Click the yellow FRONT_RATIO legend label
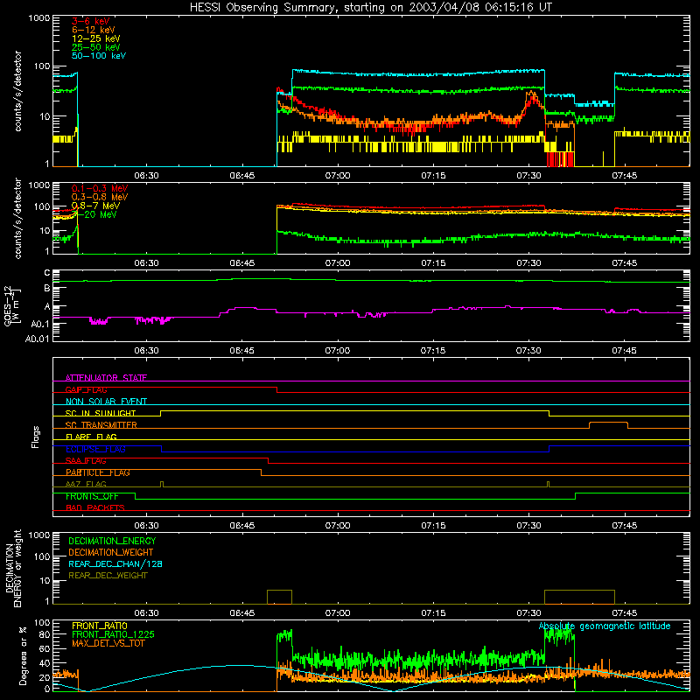This screenshot has height=700, width=700. pyautogui.click(x=100, y=626)
